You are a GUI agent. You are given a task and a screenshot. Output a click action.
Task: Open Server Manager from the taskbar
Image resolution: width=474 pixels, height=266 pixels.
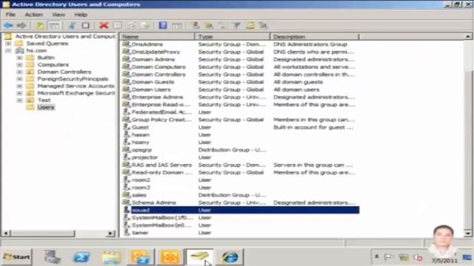pos(53,257)
